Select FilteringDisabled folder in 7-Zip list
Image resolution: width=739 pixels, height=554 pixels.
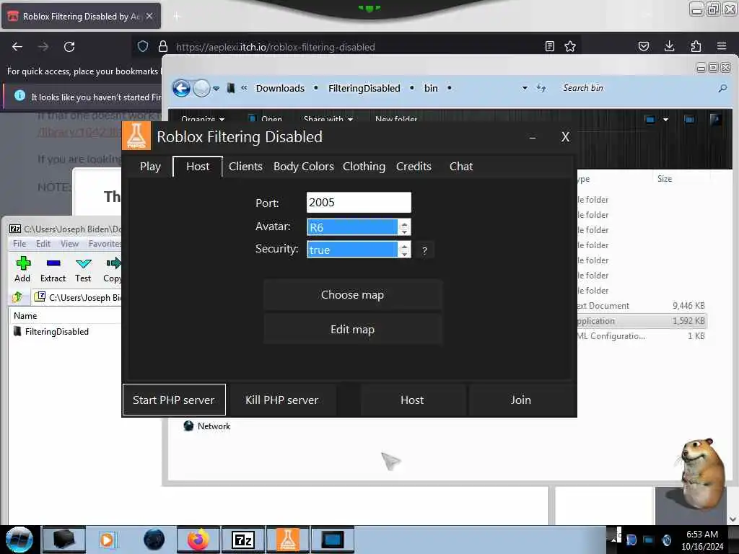51,332
